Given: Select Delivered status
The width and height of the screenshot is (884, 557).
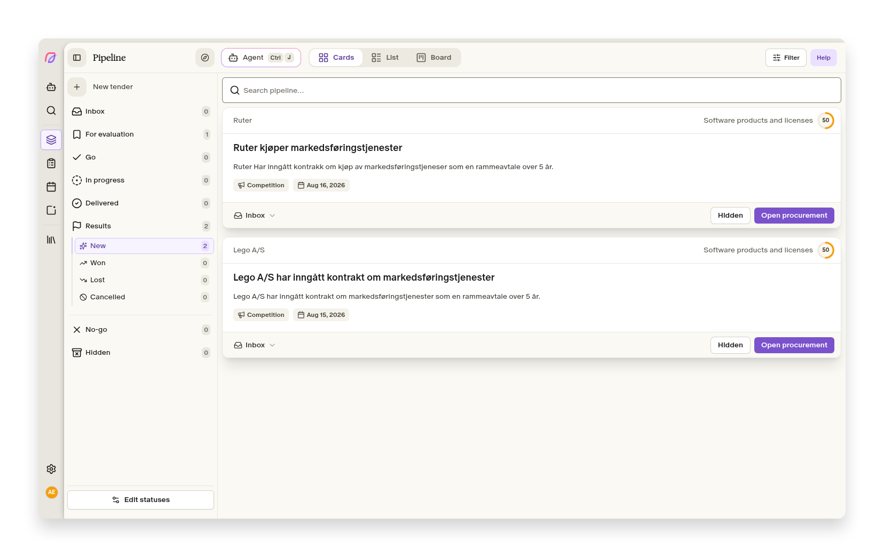Looking at the screenshot, I should [141, 203].
